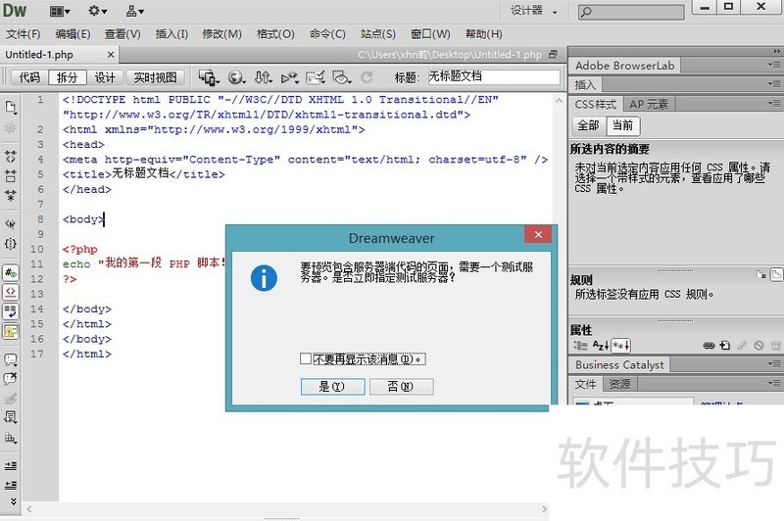This screenshot has width=784, height=521.
Task: Click move or convert CSS icon
Action: coord(11,438)
